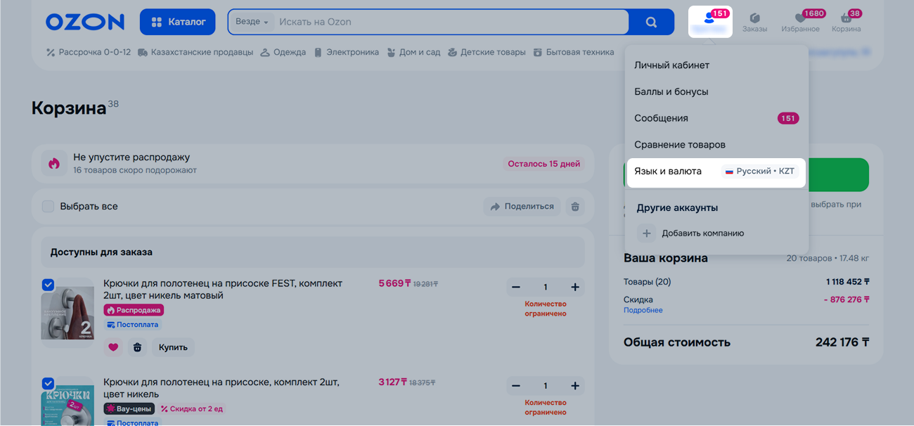
Task: Open the Каталог menu button
Action: (x=179, y=22)
